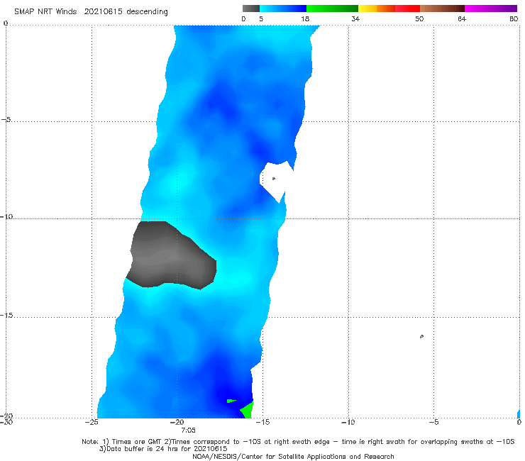Pick the magenta 64–80 color bar segment
The width and height of the screenshot is (525, 461).
click(x=491, y=9)
